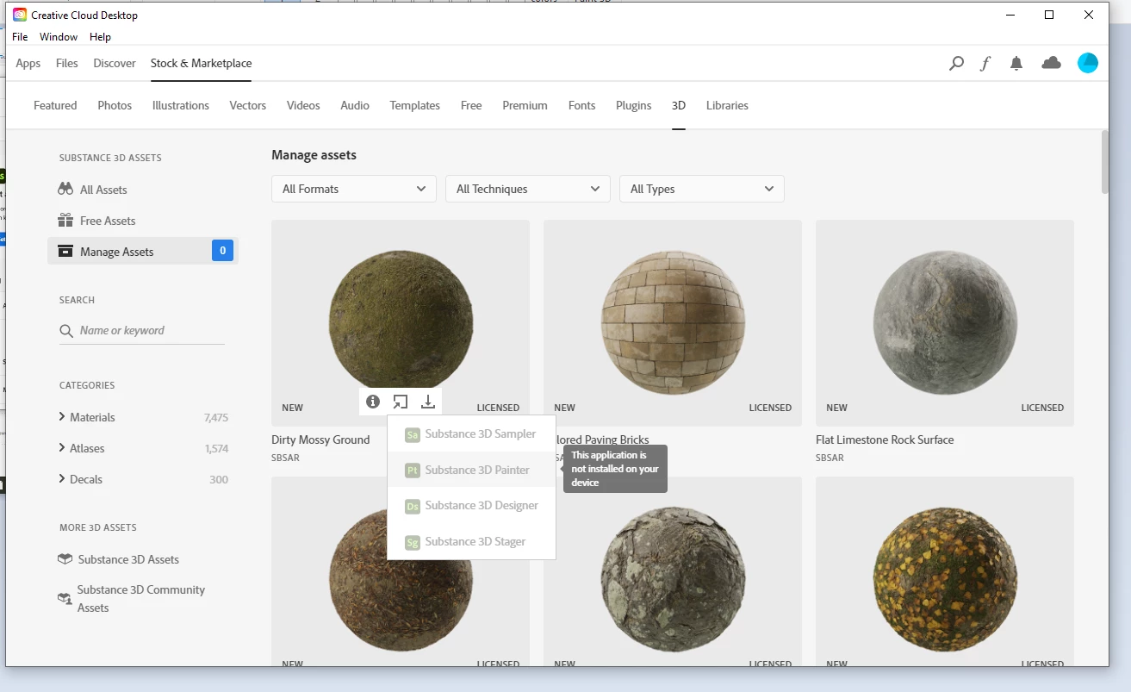
Task: Click the vertical scrollbar thumb
Action: click(x=1105, y=162)
